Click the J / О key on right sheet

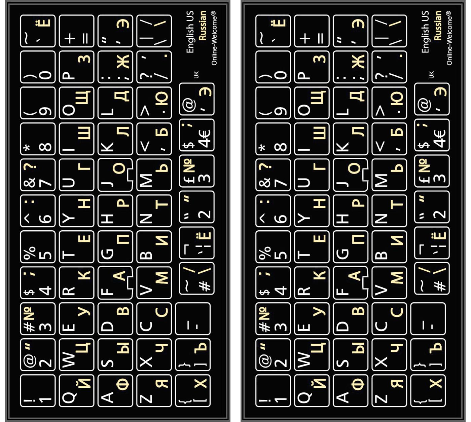351,175
